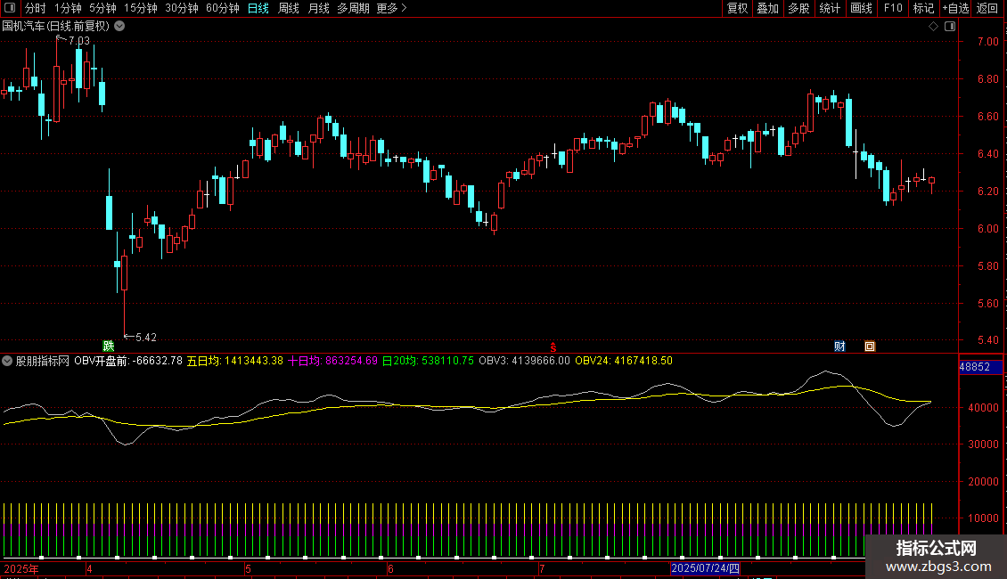Select the 60分钟 period tab
This screenshot has width=1007, height=579.
pos(222,8)
